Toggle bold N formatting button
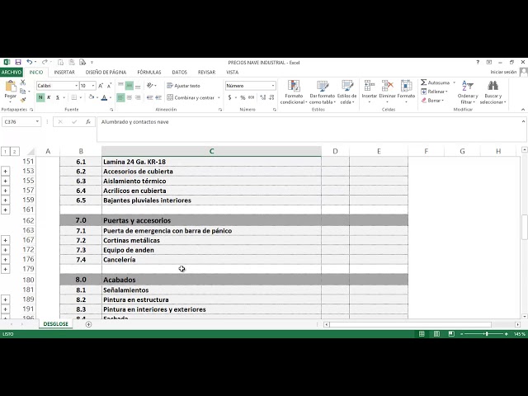 point(40,97)
